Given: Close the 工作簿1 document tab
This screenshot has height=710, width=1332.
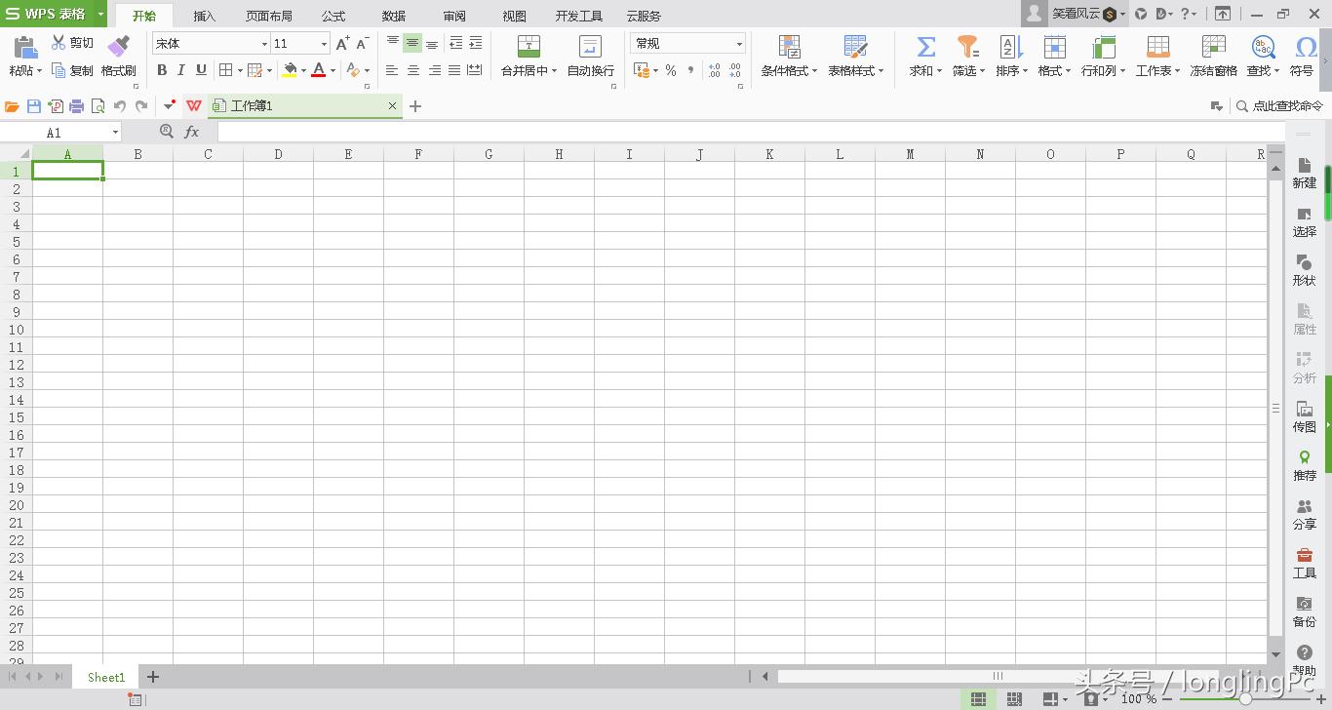Looking at the screenshot, I should point(393,105).
